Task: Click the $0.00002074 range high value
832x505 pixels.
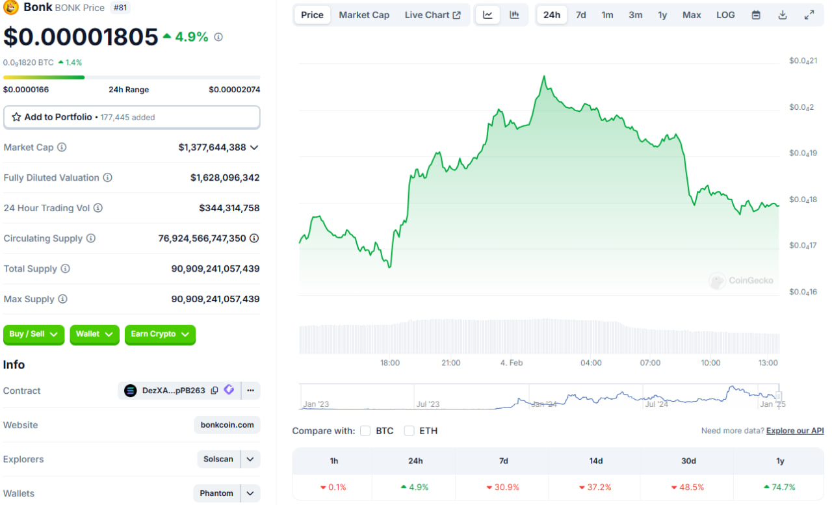Action: tap(235, 90)
